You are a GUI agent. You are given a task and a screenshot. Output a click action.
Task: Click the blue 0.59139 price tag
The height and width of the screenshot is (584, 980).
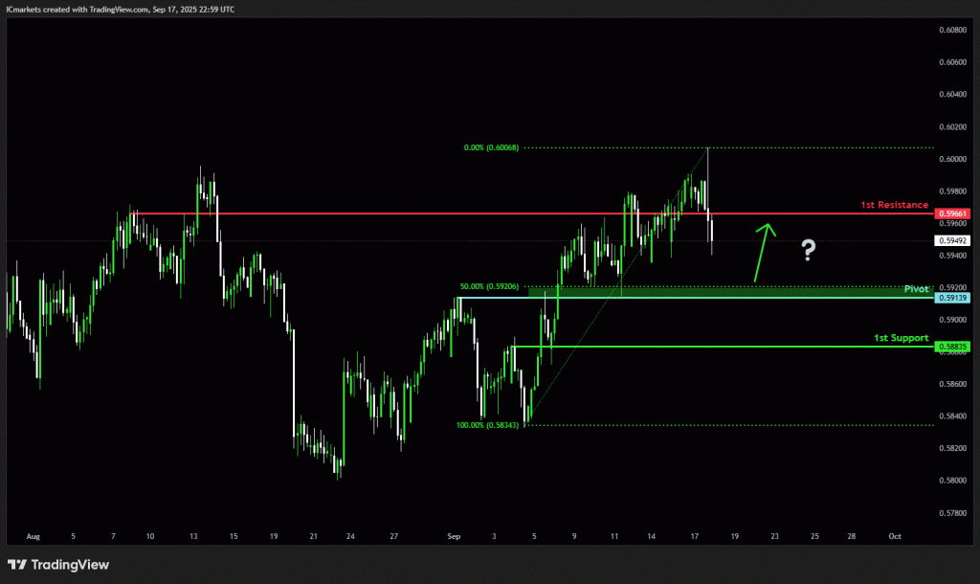point(952,299)
